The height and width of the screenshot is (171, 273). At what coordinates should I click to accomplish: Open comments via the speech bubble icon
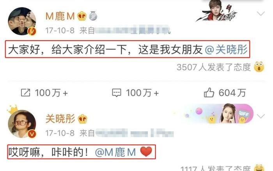[x=117, y=93]
